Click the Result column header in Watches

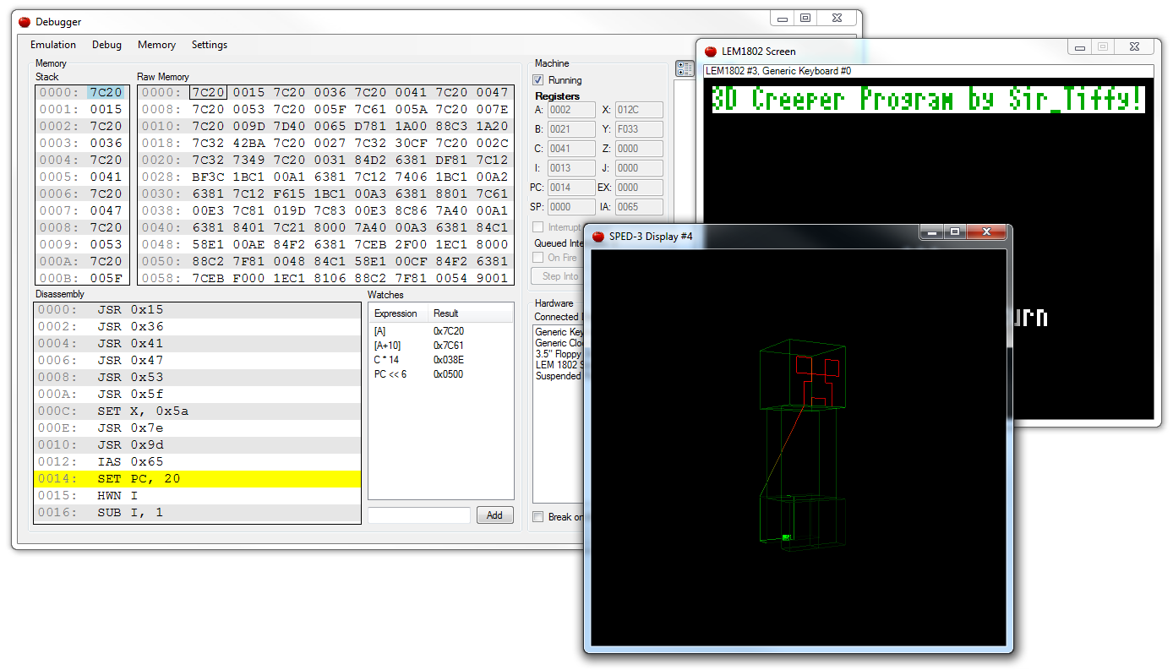(x=469, y=313)
